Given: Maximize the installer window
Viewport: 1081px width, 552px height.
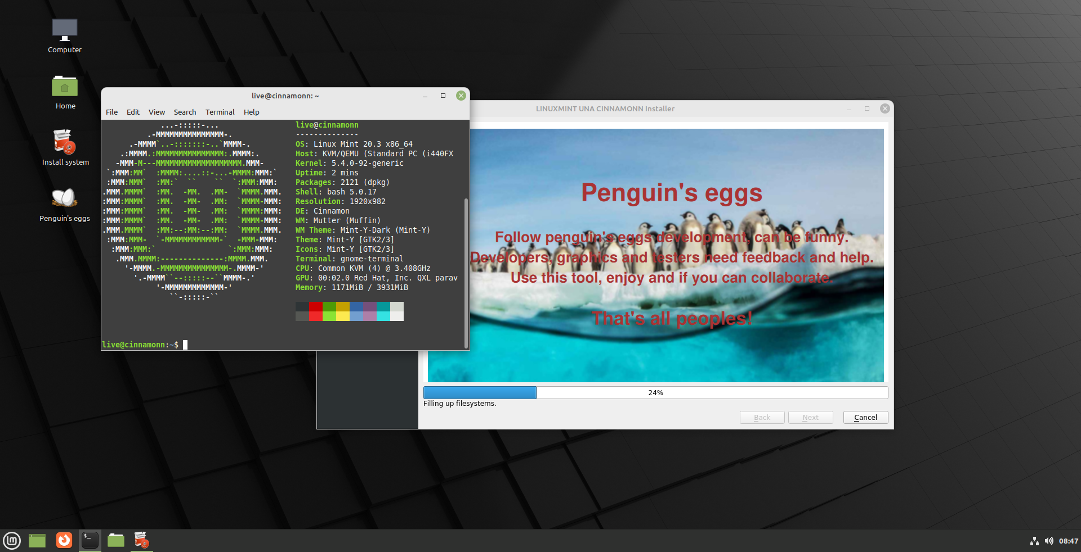Looking at the screenshot, I should (x=867, y=108).
